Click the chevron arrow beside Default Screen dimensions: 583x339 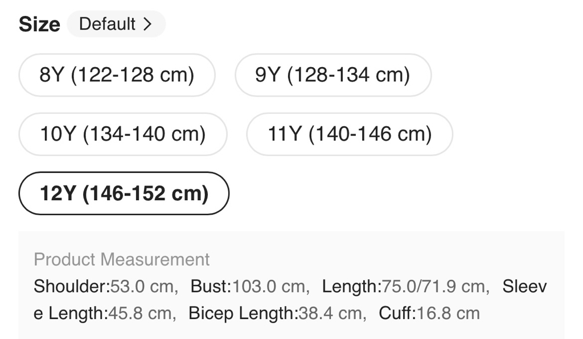click(147, 24)
